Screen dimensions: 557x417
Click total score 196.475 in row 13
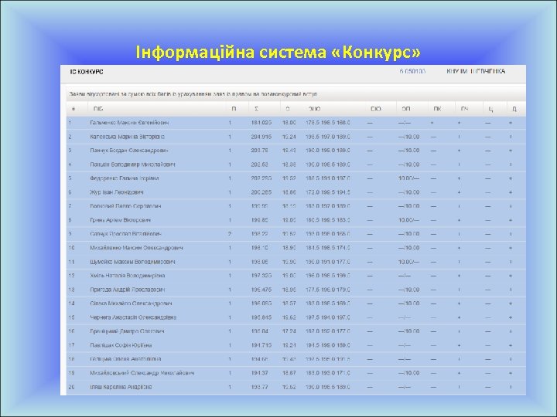coord(261,290)
